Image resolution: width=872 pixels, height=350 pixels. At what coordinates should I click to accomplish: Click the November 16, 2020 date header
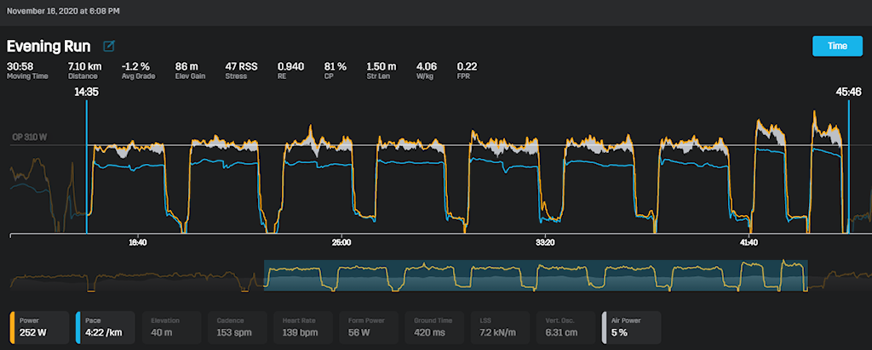pos(63,11)
